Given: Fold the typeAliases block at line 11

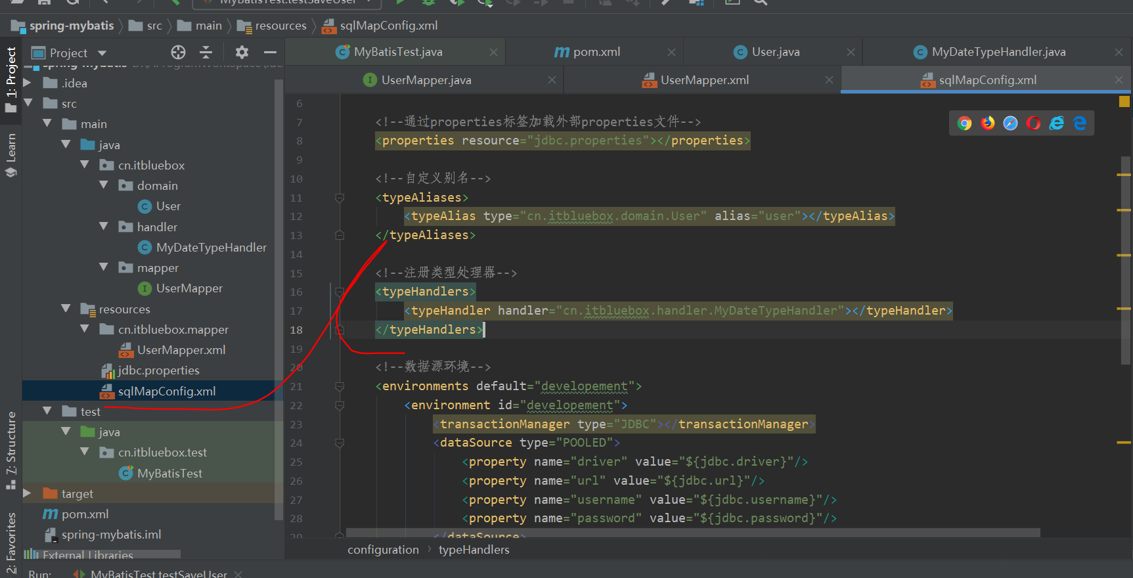Looking at the screenshot, I should [x=340, y=198].
